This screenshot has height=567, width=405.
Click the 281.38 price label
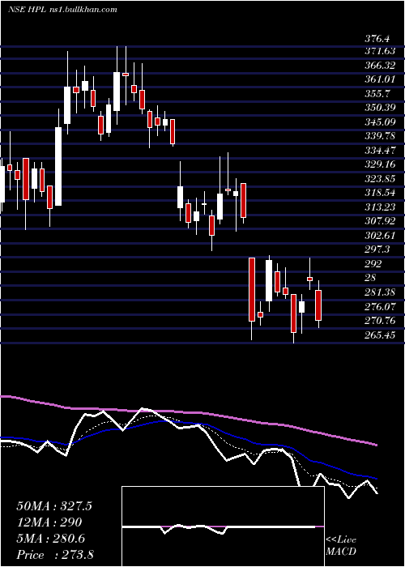(380, 292)
